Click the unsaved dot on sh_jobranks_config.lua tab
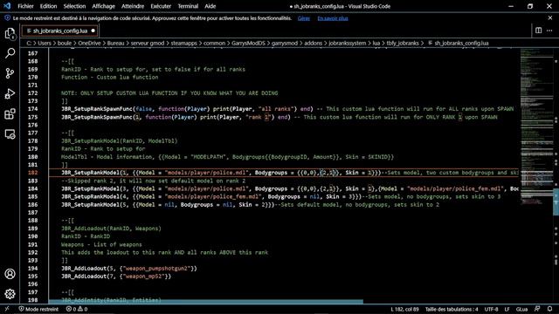This screenshot has width=559, height=314. point(93,31)
